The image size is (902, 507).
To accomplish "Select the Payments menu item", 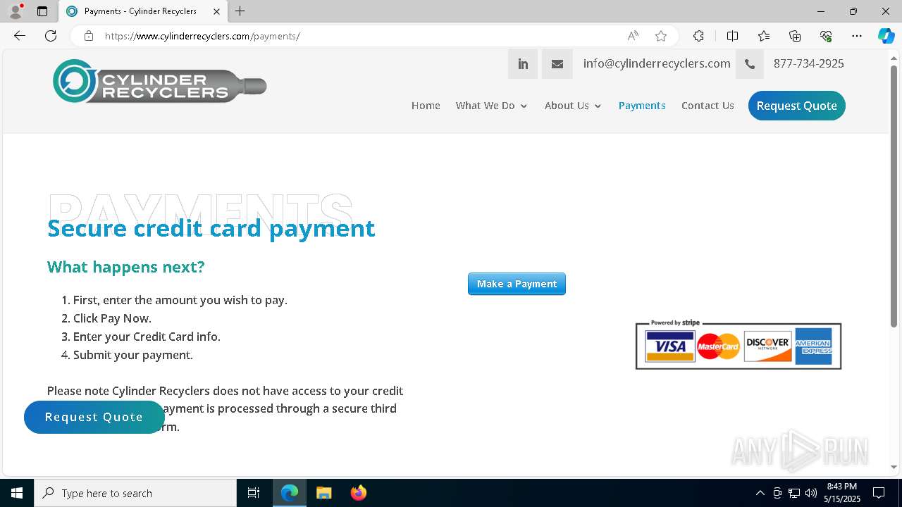I will click(642, 106).
